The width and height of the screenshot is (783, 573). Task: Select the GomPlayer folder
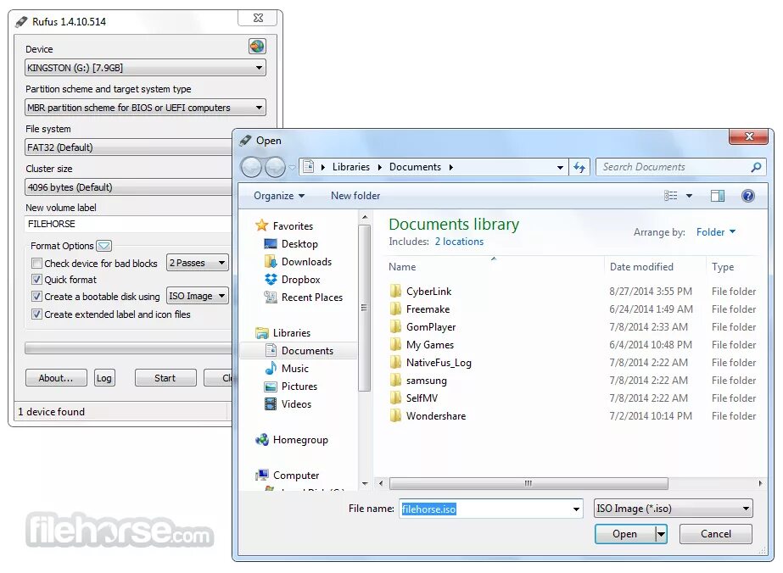click(430, 327)
